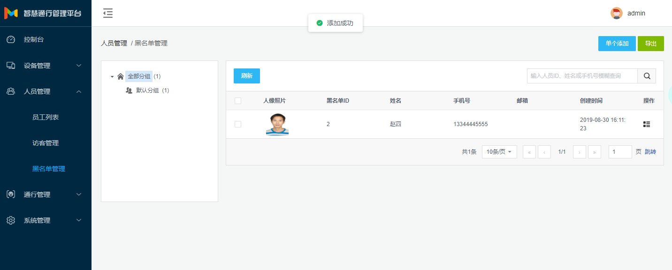Open 员工列表 in the sidebar
This screenshot has width=672, height=270.
[46, 117]
